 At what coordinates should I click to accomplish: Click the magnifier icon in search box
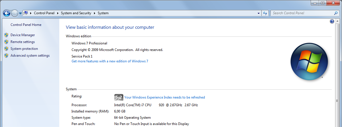pyautogui.click(x=335, y=13)
